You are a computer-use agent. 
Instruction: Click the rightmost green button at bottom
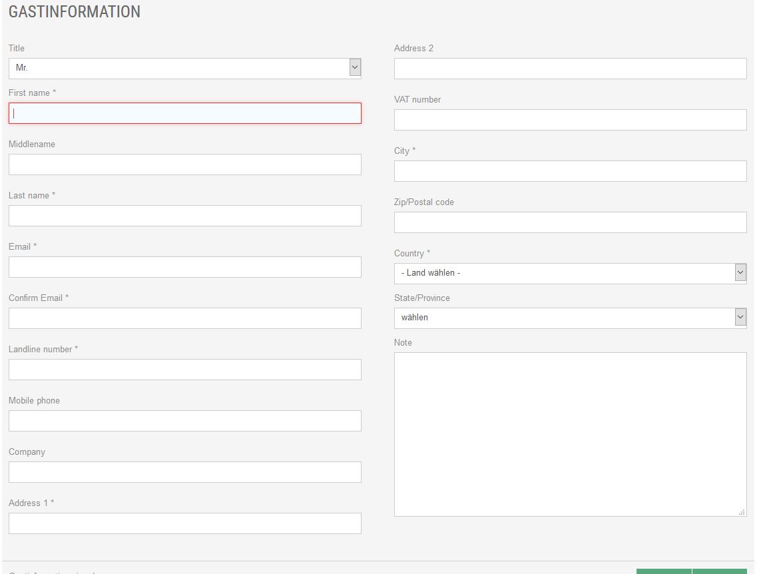(x=719, y=571)
